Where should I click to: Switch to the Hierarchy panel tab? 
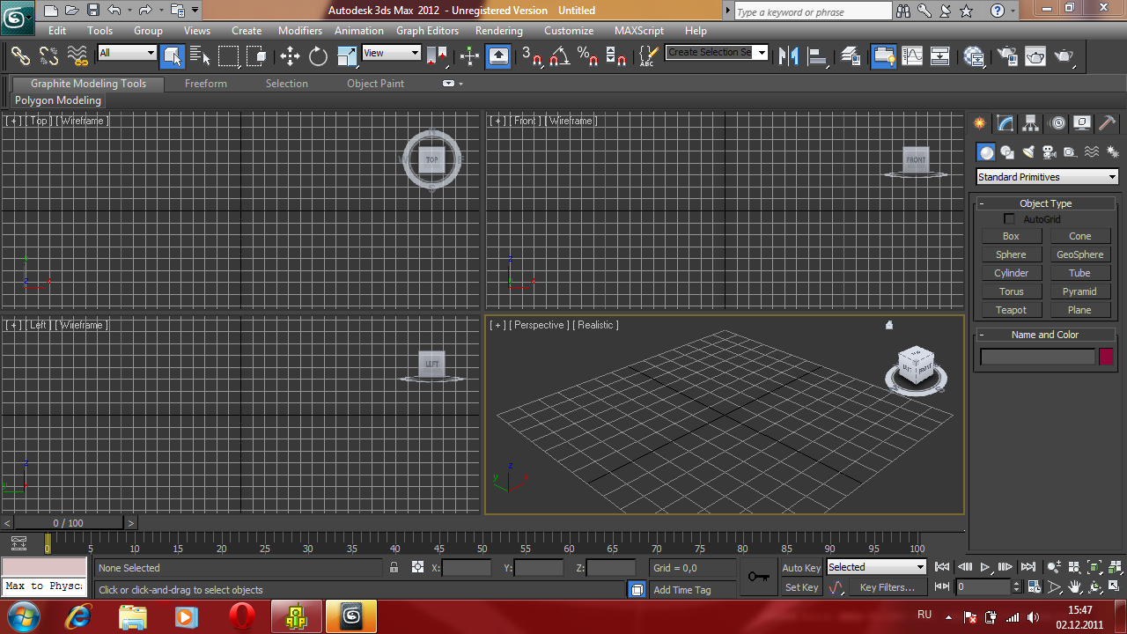(1031, 123)
